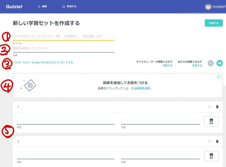Click the drag handle on card 1
226x167 pixels.
pyautogui.click(x=209, y=107)
